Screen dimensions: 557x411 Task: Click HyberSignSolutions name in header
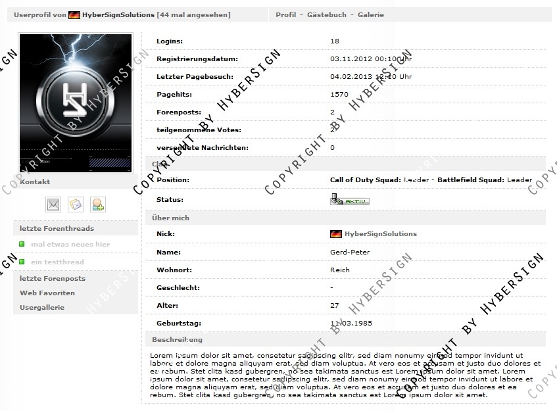pyautogui.click(x=118, y=15)
